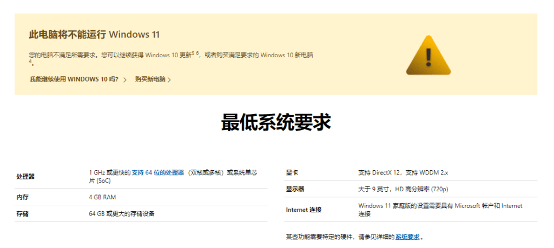Open the "系统要求" link below the table

click(407, 237)
